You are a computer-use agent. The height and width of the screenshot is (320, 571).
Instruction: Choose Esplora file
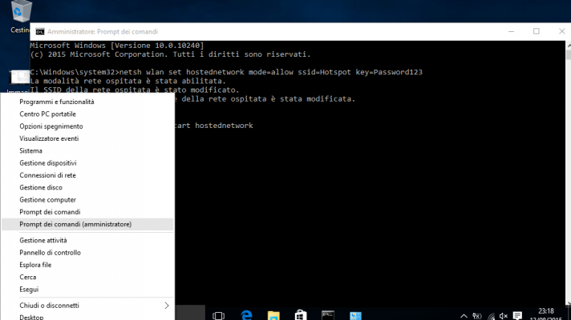(87, 265)
